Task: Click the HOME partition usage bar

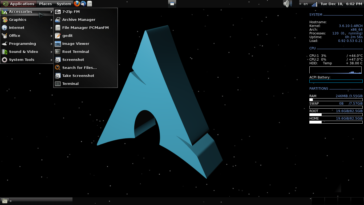Action: (x=336, y=122)
